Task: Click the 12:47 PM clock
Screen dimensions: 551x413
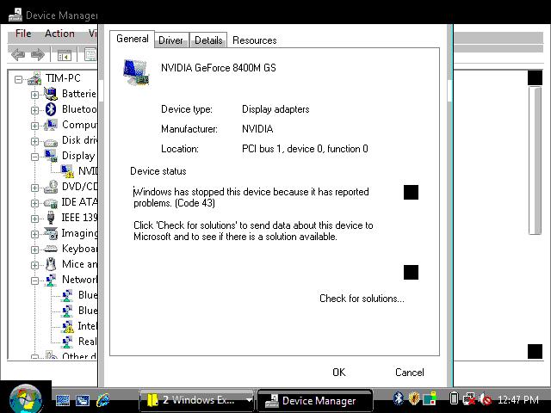Action: 518,399
